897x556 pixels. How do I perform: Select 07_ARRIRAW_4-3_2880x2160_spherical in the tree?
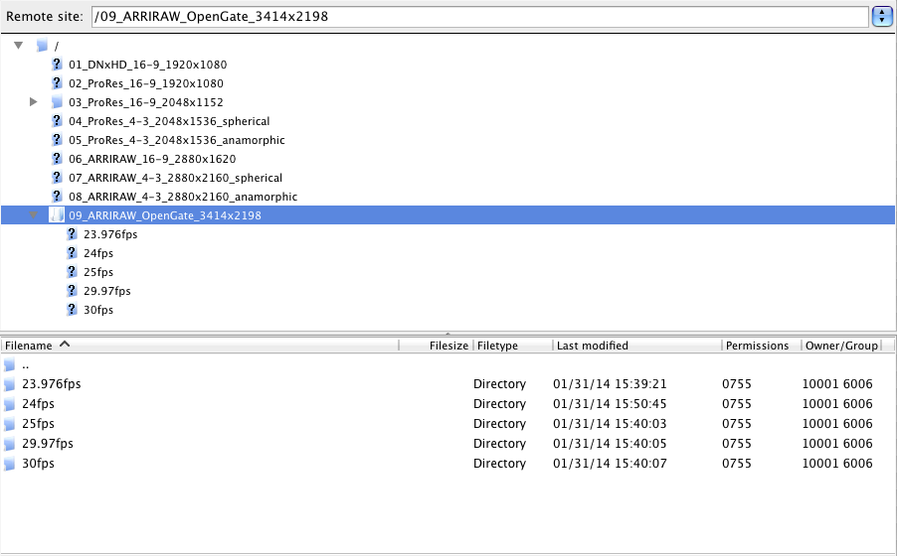click(x=175, y=178)
